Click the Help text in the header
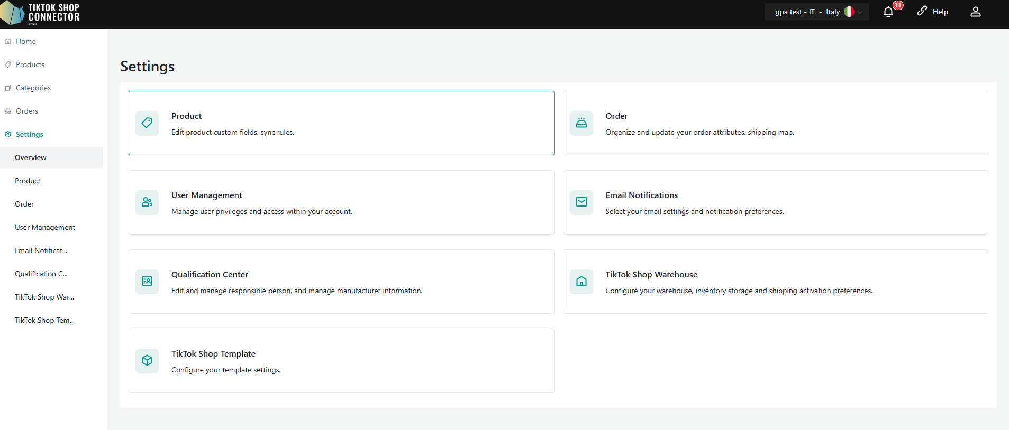Viewport: 1009px width, 430px height. click(x=940, y=12)
